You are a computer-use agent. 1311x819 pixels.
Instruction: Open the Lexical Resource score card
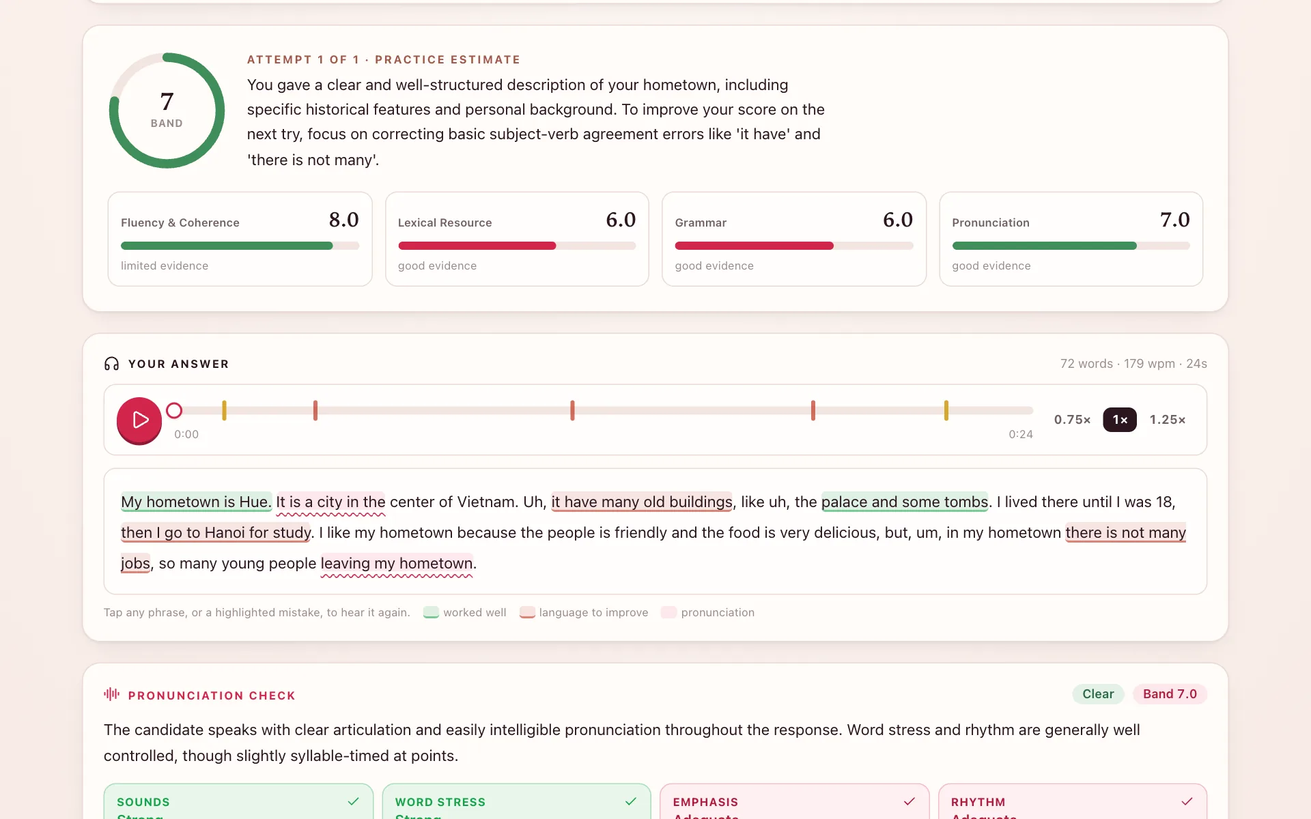pos(517,239)
